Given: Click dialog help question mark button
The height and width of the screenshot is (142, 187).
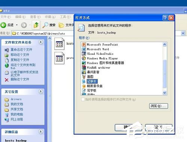Looking at the screenshot, I should point(165,18).
